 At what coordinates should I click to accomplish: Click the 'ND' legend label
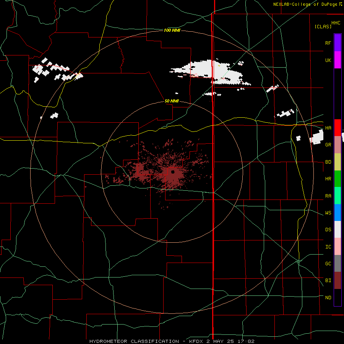point(328,298)
